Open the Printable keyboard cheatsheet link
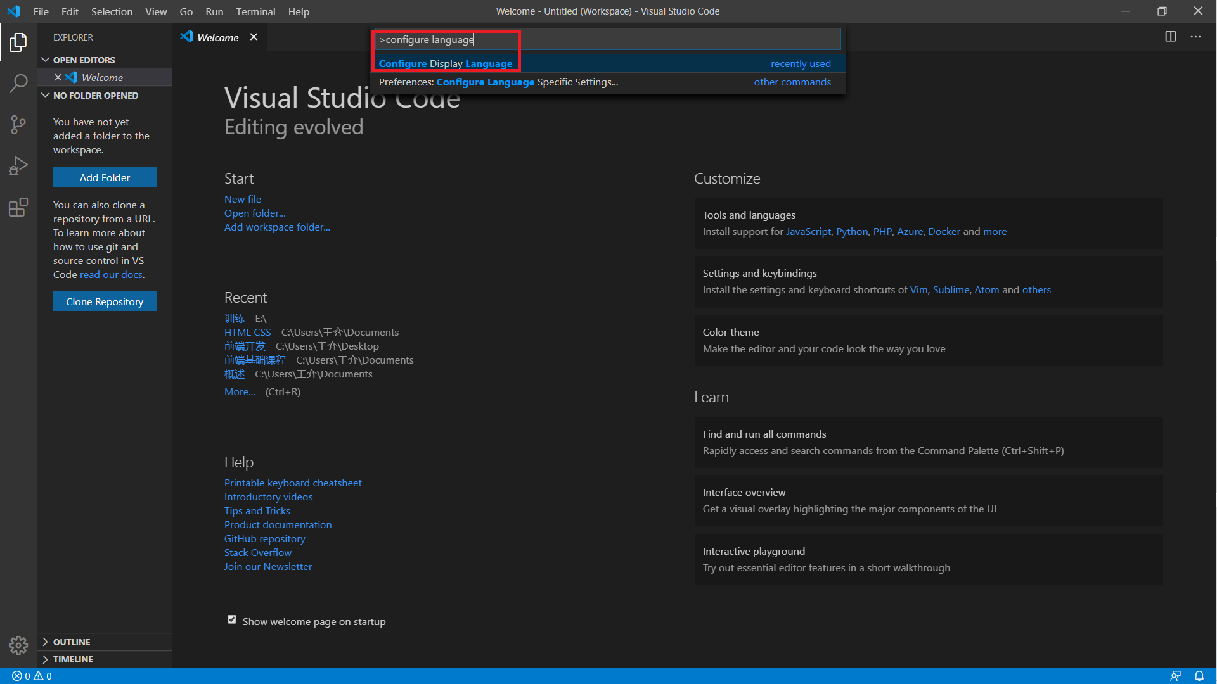Viewport: 1217px width, 684px height. (293, 483)
